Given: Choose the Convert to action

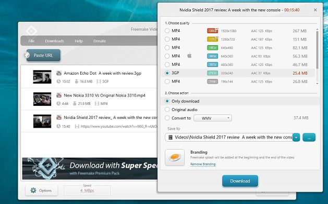Looking at the screenshot, I should tap(167, 118).
